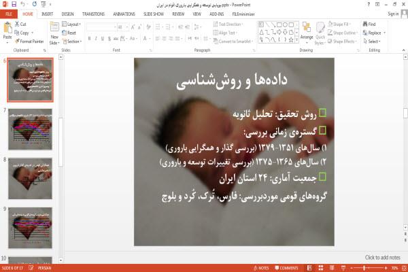
Task: Switch to the DESIGN tab
Action: [67, 14]
